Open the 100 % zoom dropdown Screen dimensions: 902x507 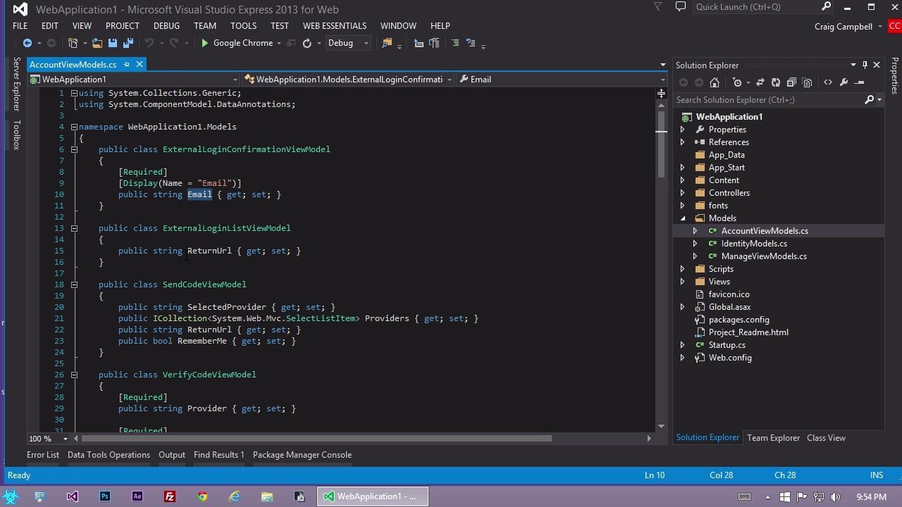tap(66, 439)
